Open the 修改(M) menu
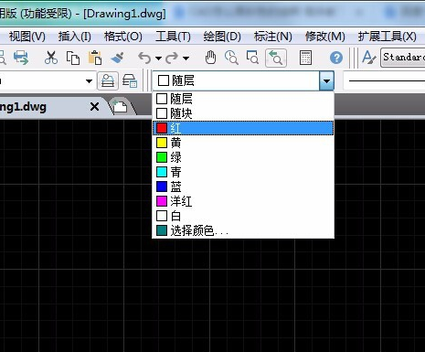This screenshot has width=425, height=352. (x=325, y=37)
